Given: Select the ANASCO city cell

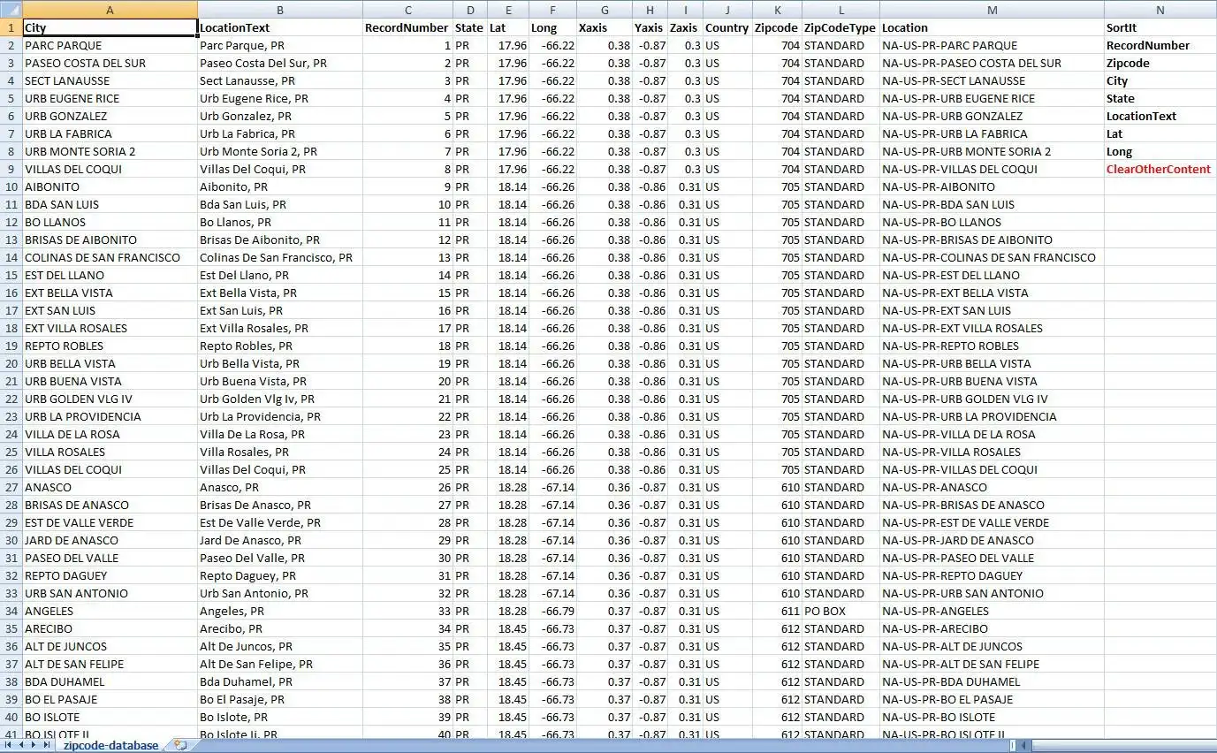Looking at the screenshot, I should tap(110, 488).
